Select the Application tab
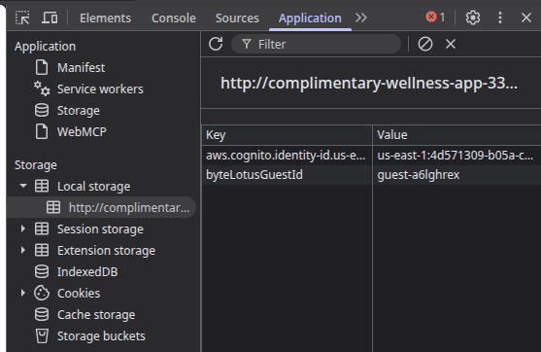This screenshot has width=541, height=352. click(310, 18)
